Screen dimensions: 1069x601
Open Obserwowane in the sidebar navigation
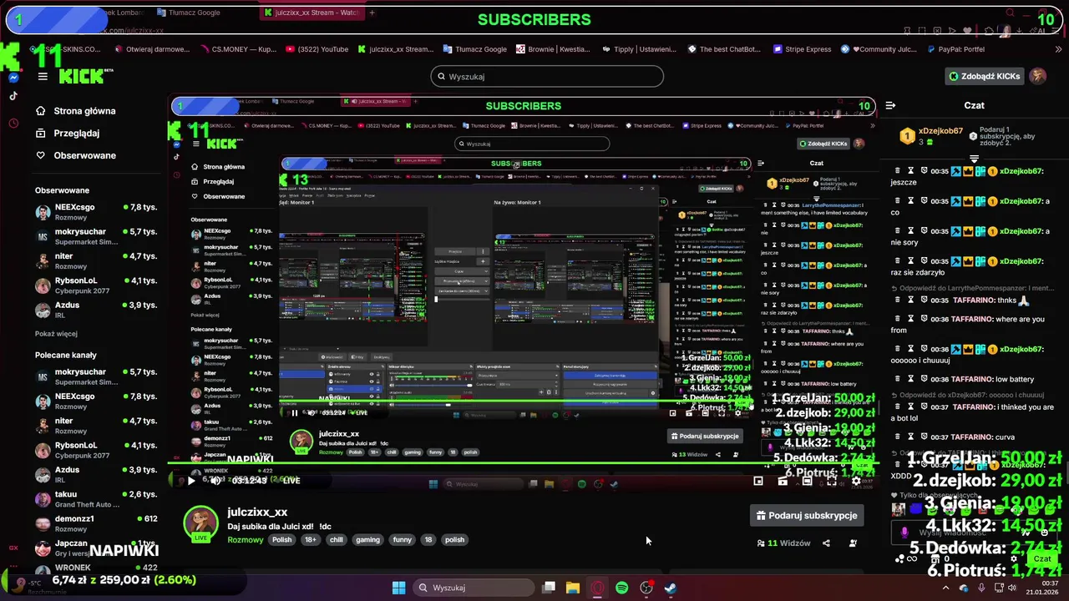pos(75,155)
